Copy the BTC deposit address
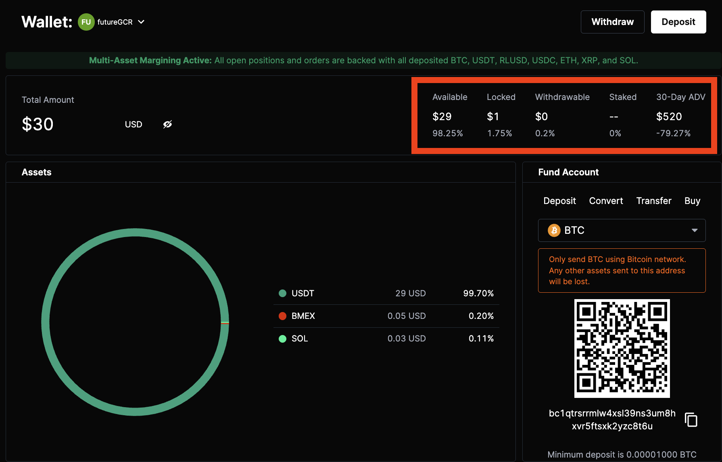The height and width of the screenshot is (462, 722). coord(691,420)
